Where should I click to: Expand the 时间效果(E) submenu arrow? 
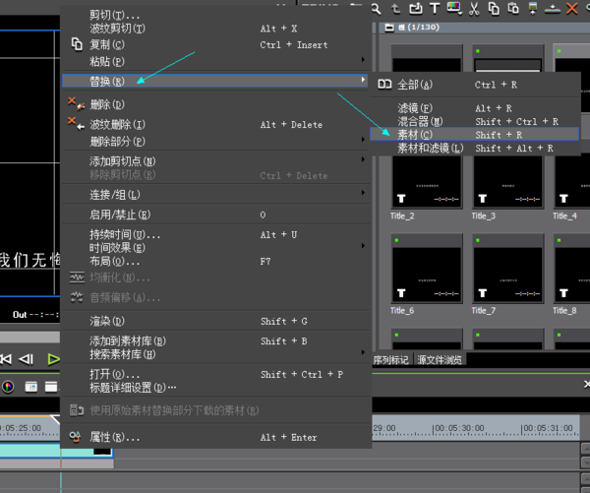pyautogui.click(x=363, y=246)
